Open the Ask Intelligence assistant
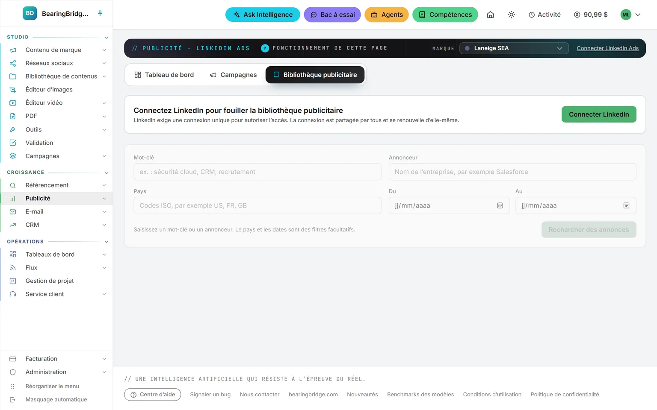Image resolution: width=657 pixels, height=410 pixels. 263,15
